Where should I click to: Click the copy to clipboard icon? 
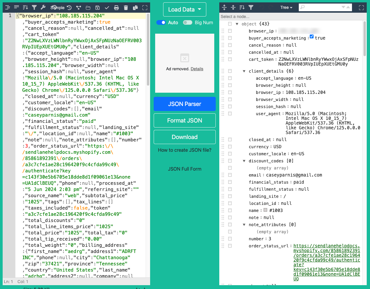tap(135, 8)
